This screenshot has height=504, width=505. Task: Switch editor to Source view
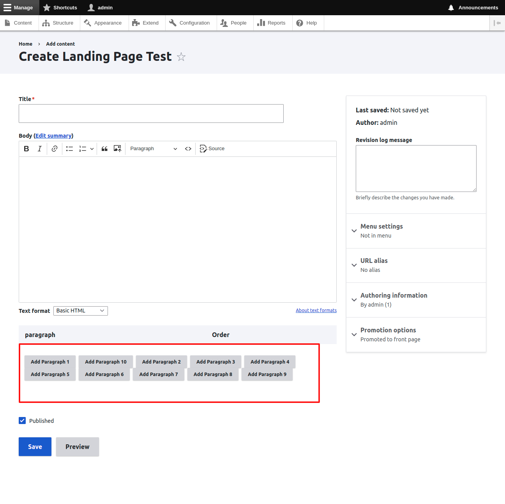(x=212, y=149)
